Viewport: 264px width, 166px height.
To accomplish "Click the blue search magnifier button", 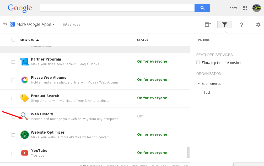I will click(202, 8).
